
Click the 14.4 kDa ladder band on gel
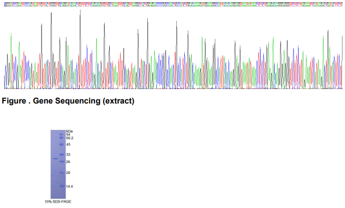(61, 186)
